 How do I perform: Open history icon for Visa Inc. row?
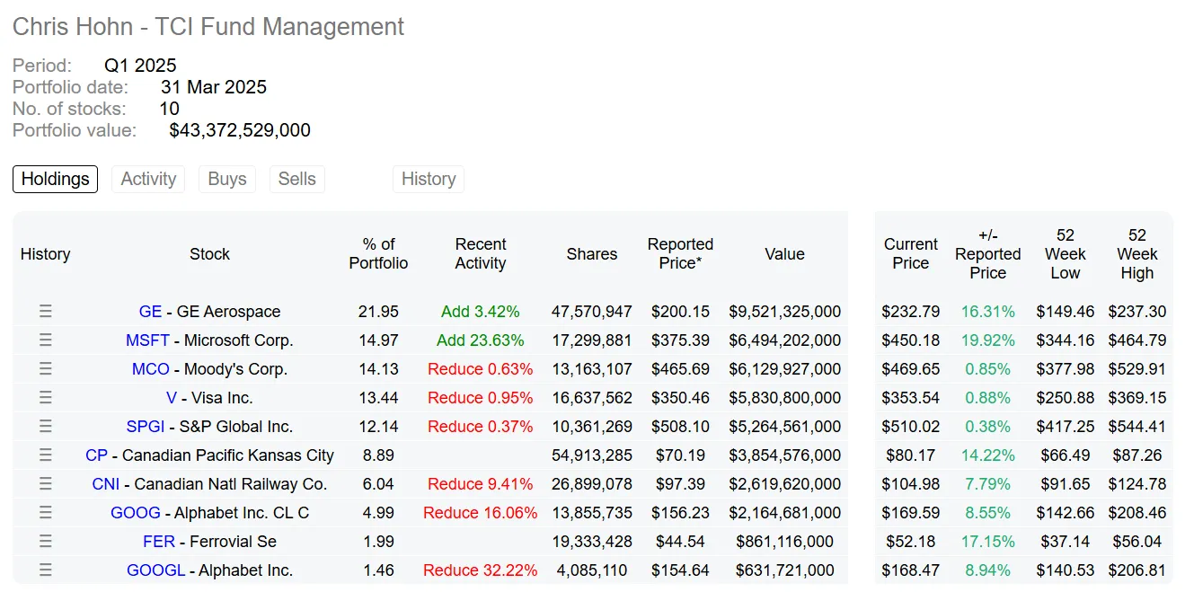[46, 398]
